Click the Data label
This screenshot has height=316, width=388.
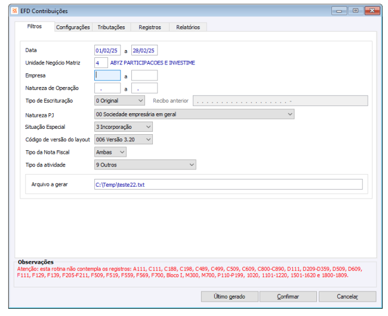31,50
